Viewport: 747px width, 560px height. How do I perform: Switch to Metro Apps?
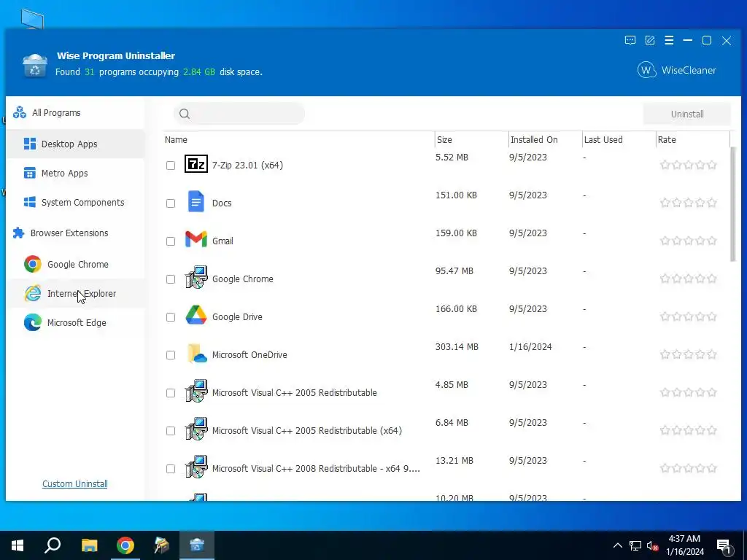[75, 174]
